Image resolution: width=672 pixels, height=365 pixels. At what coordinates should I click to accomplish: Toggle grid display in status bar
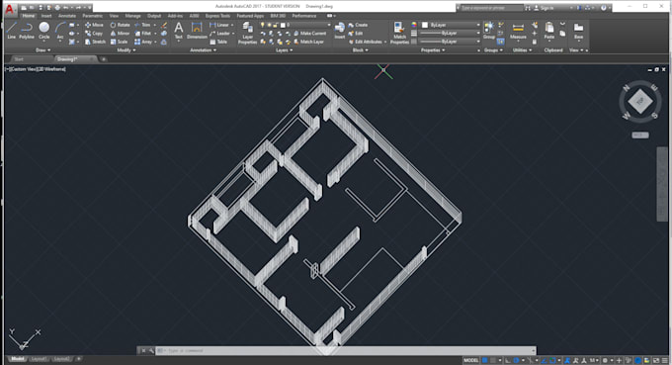[x=485, y=360]
